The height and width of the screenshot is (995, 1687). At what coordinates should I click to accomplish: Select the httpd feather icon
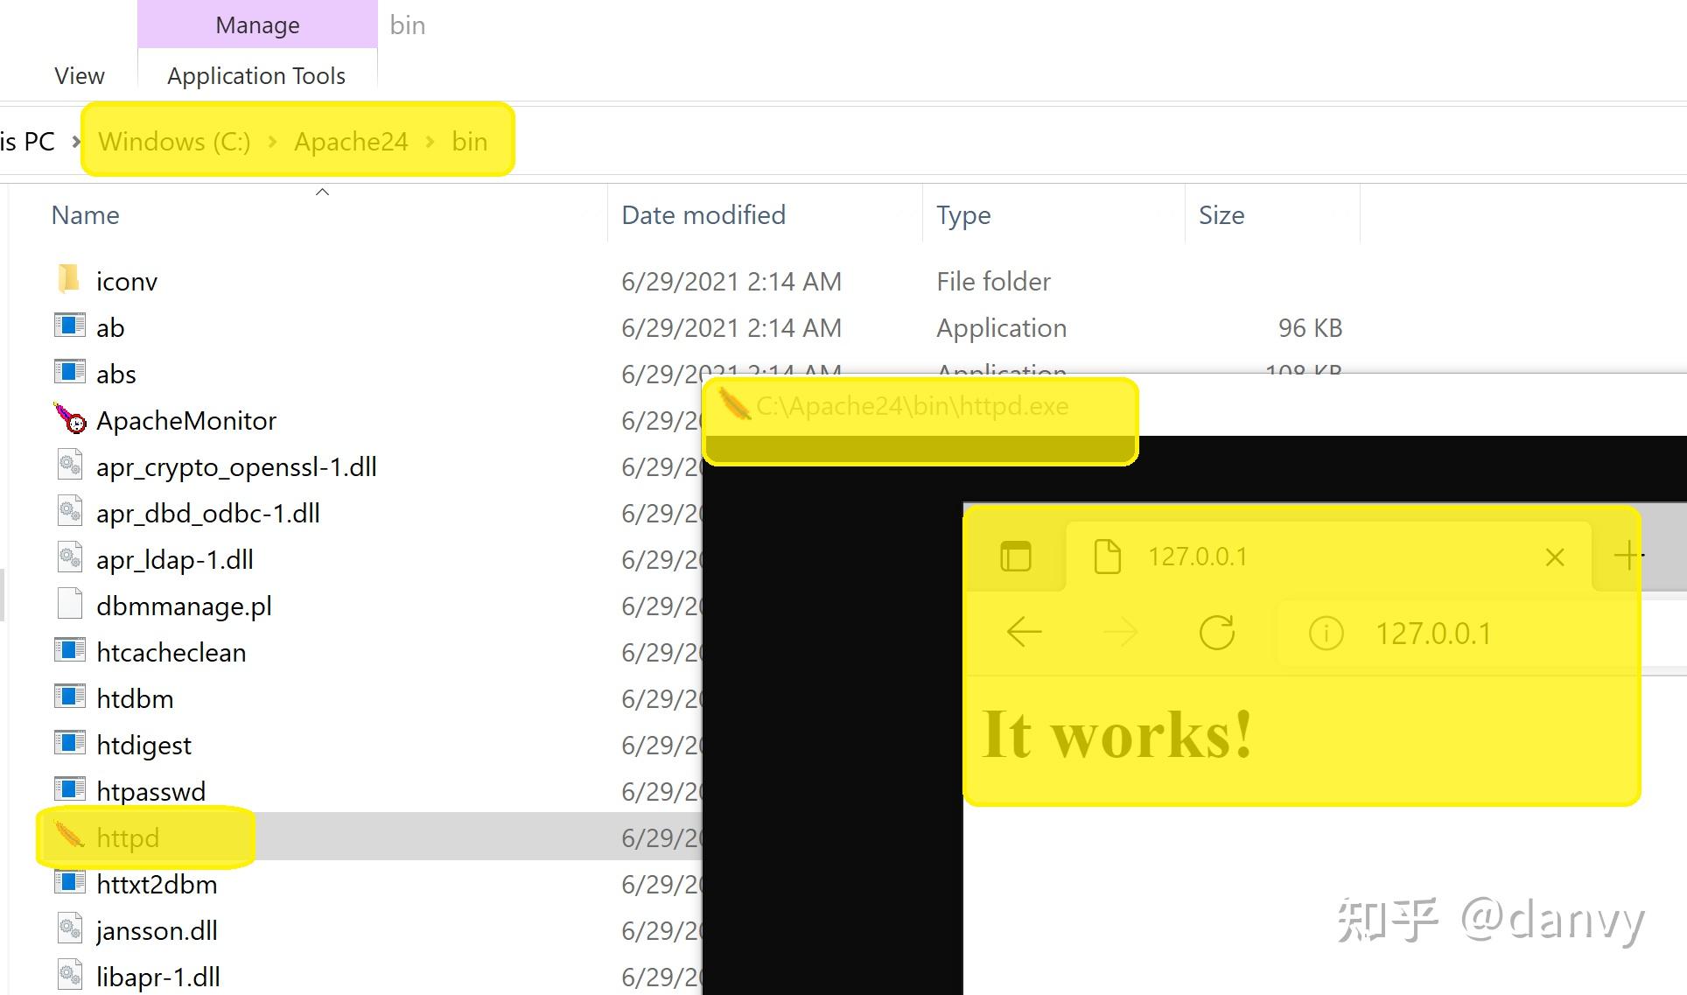pos(69,836)
